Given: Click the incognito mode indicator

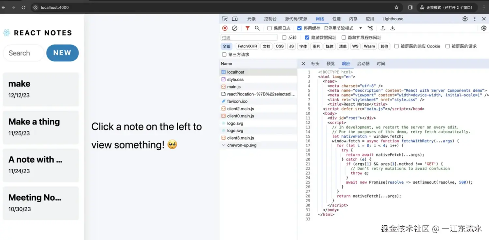Looking at the screenshot, I should pyautogui.click(x=447, y=7).
